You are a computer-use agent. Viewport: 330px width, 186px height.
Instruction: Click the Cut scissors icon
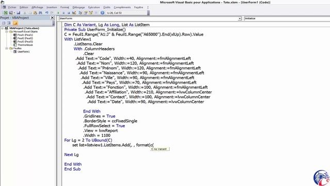coord(25,13)
